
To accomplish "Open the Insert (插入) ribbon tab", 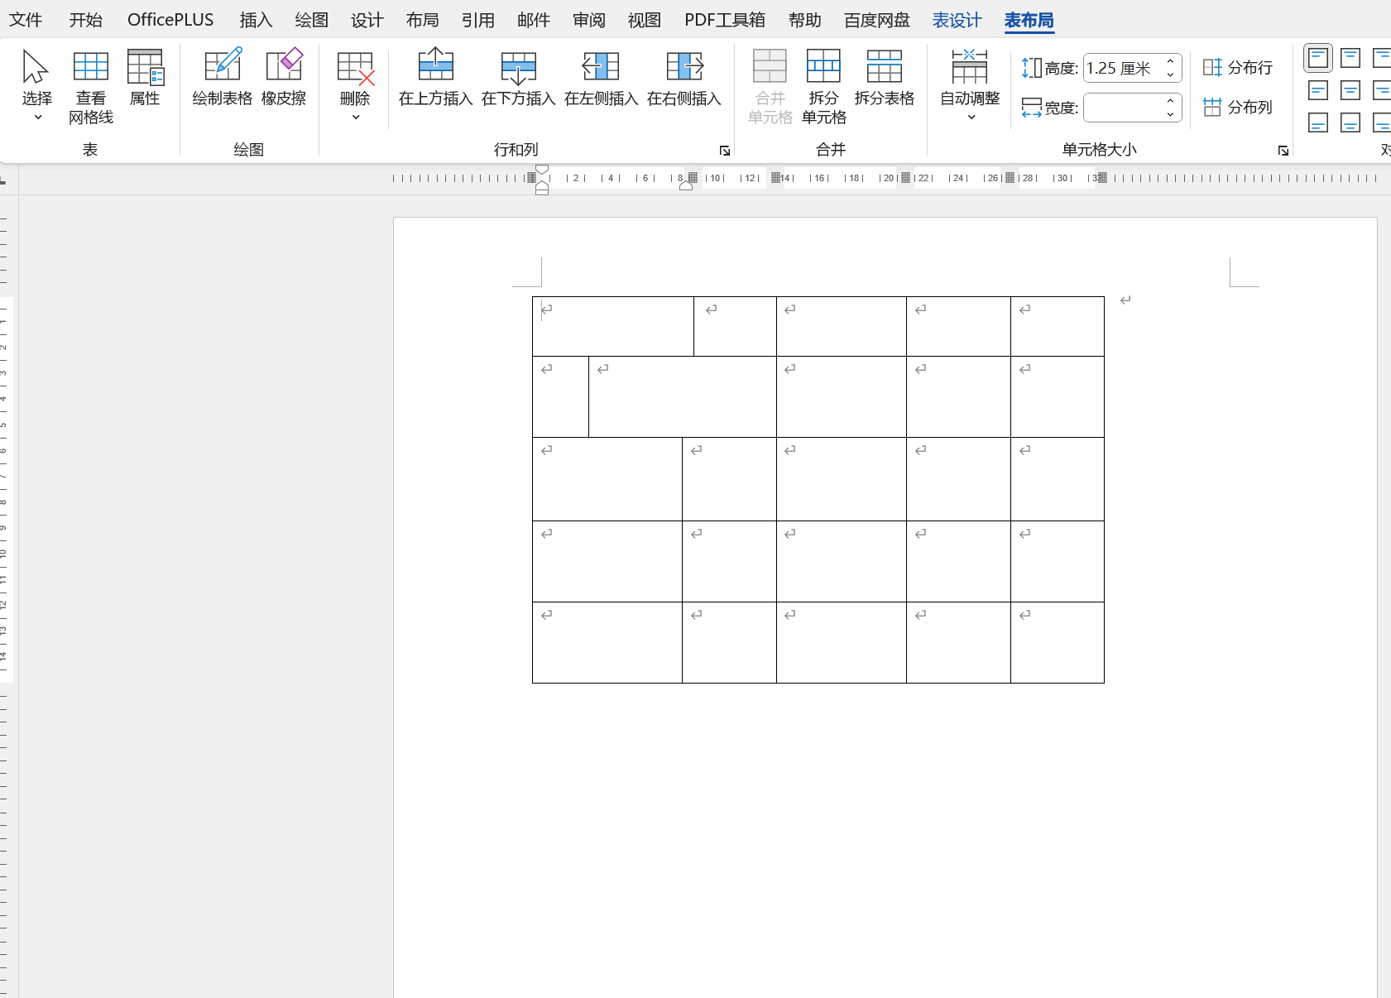I will click(256, 20).
